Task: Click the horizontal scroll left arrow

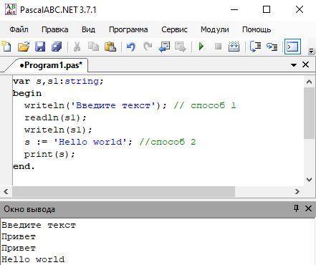Action: (6, 191)
